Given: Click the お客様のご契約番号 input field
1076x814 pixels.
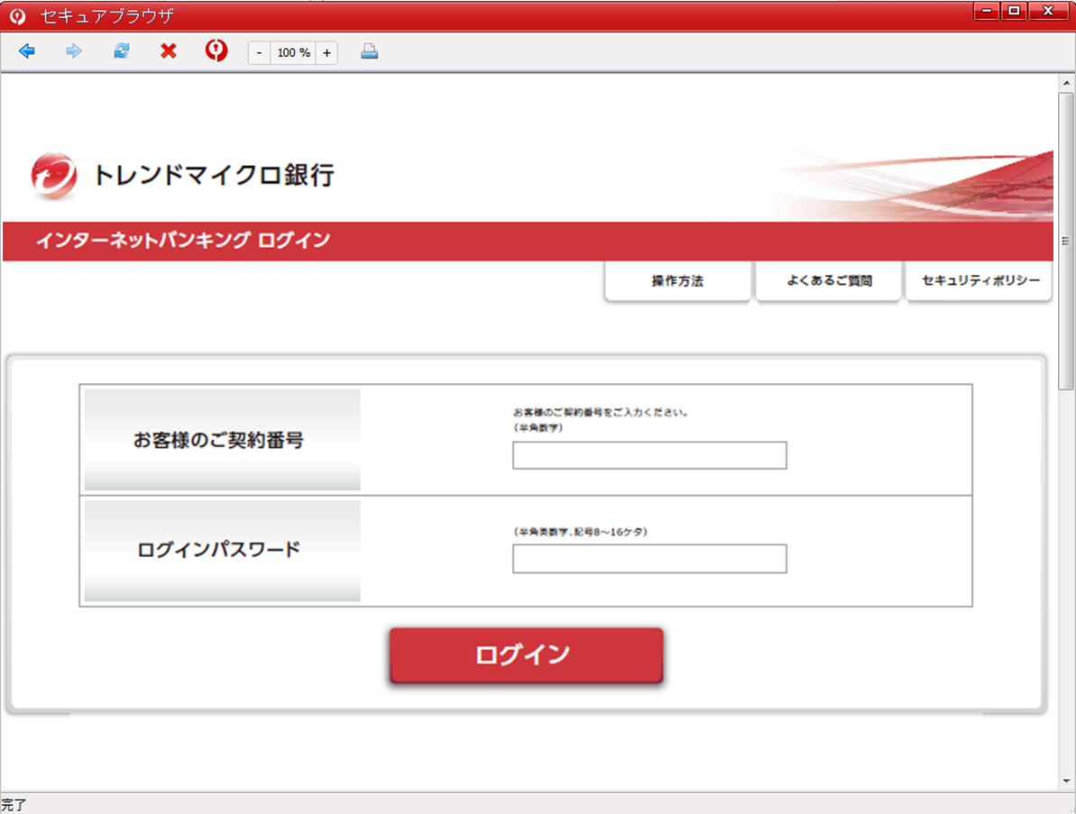Looking at the screenshot, I should point(649,455).
